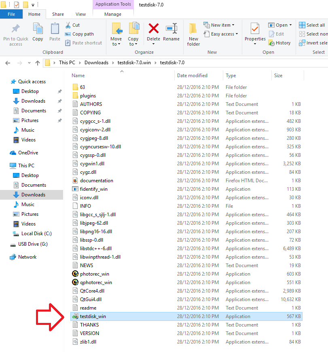Click the qphotorec_win application icon
Viewport: 328px width, 352px height.
coord(75,282)
